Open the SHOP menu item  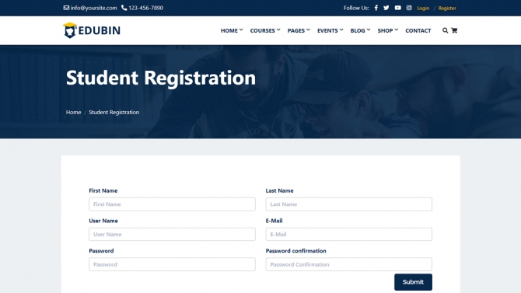pos(385,30)
